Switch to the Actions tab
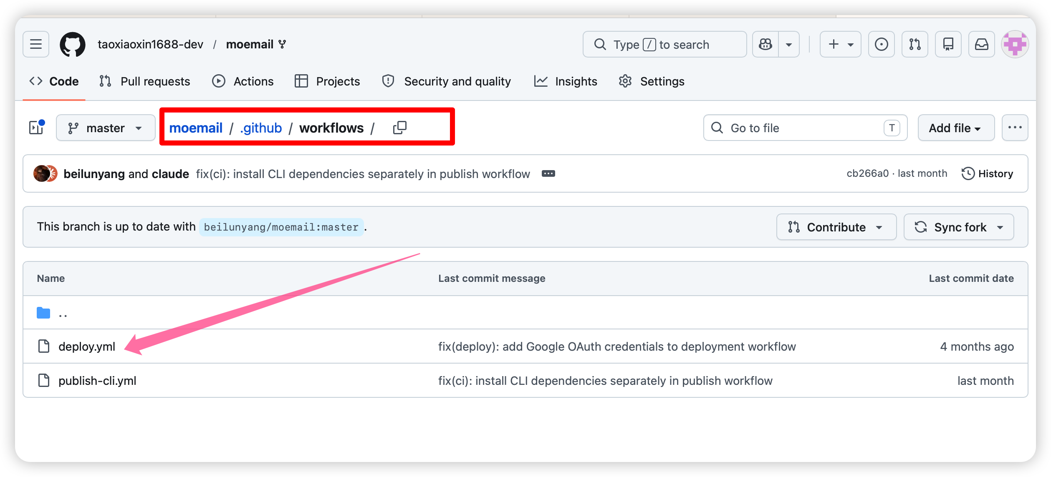This screenshot has height=477, width=1051. coord(243,81)
